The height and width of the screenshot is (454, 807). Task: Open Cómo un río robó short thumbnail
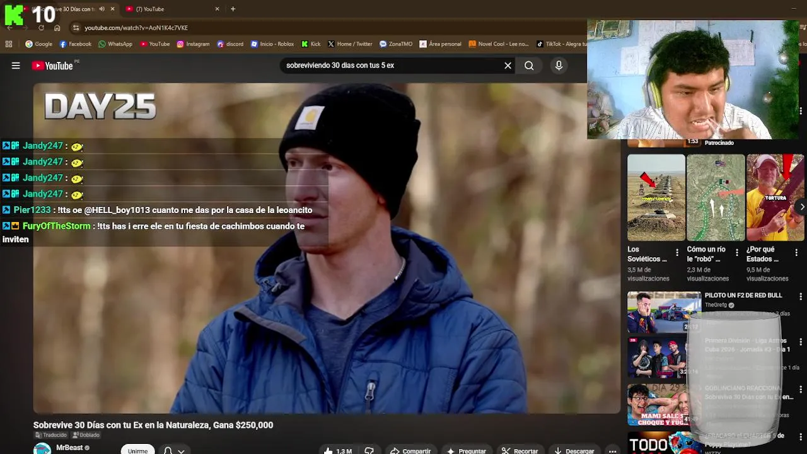716,197
